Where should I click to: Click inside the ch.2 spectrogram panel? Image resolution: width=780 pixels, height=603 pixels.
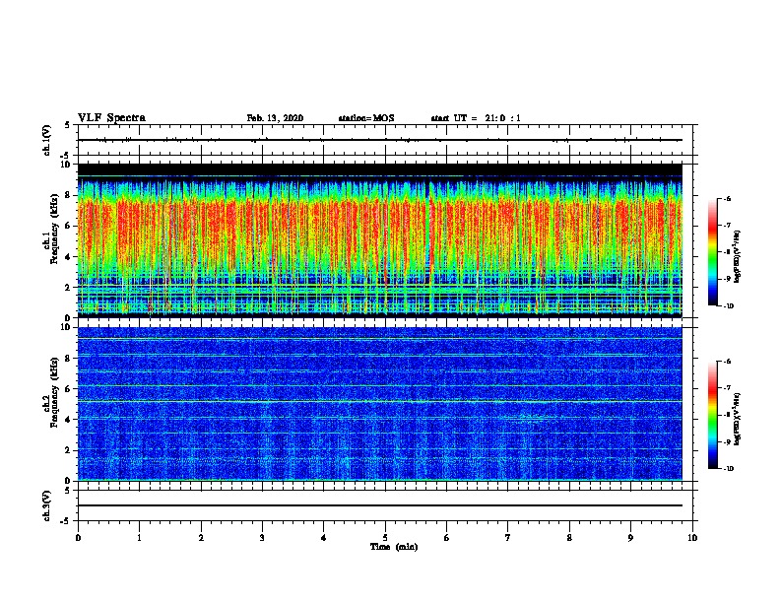click(x=380, y=404)
